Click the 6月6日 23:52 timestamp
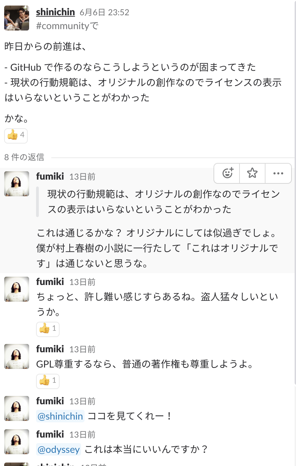Screen dimensions: 296x466 (x=104, y=13)
